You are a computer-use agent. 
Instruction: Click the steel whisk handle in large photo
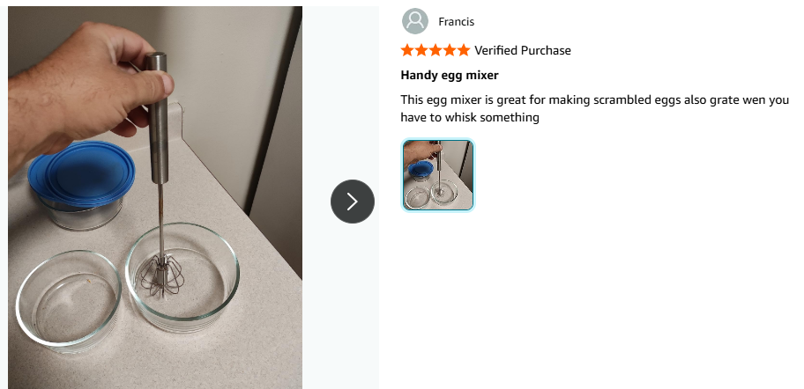click(x=157, y=118)
